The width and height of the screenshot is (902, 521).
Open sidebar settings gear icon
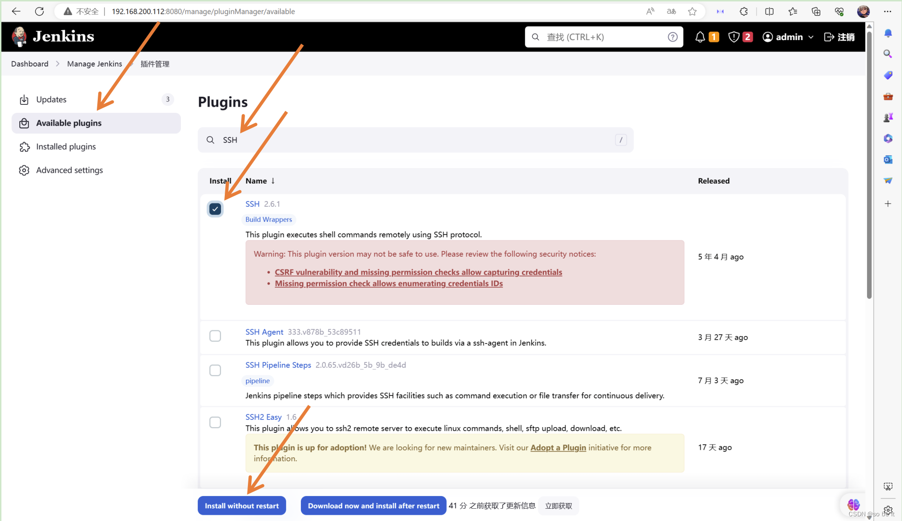pos(888,510)
